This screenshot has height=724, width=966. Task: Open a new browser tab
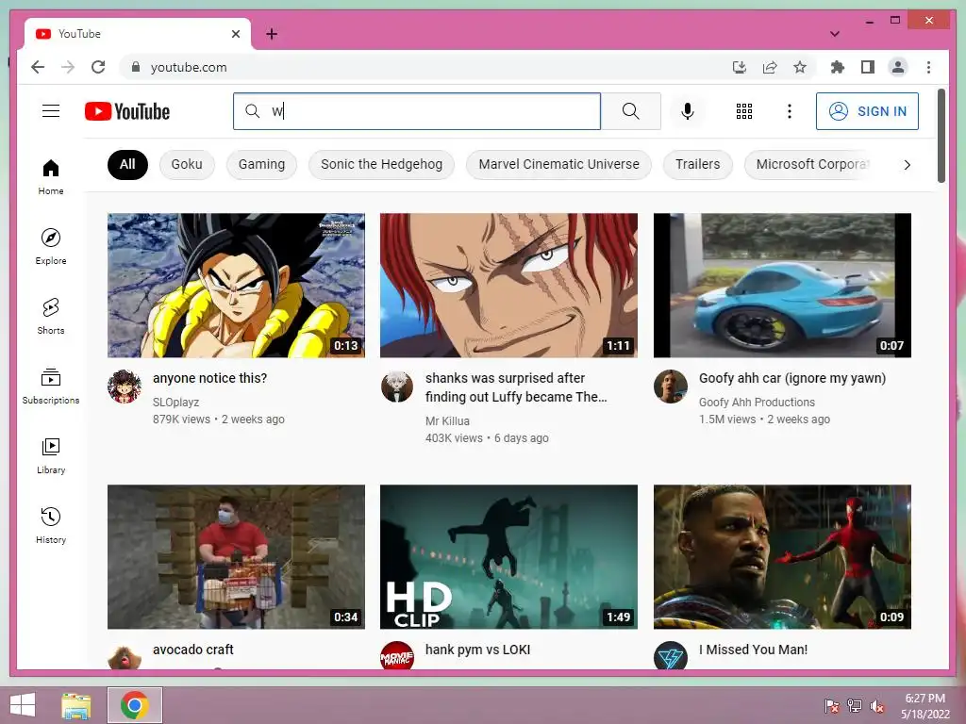click(272, 34)
